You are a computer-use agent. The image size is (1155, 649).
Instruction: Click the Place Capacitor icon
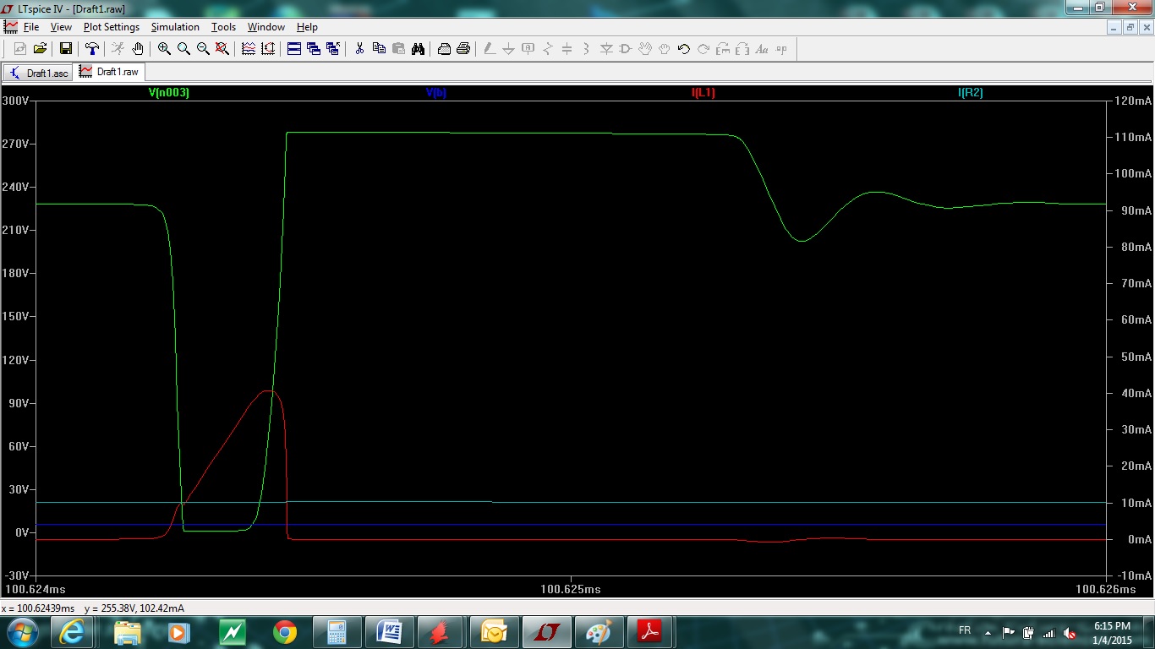point(567,49)
